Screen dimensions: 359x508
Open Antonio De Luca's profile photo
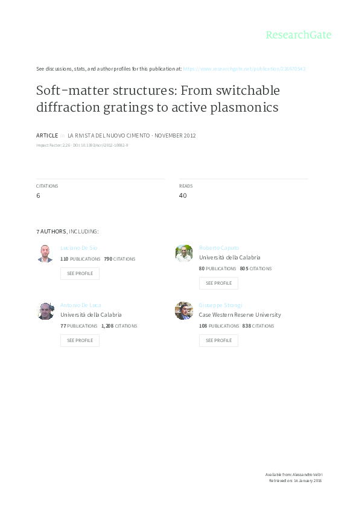[45, 310]
